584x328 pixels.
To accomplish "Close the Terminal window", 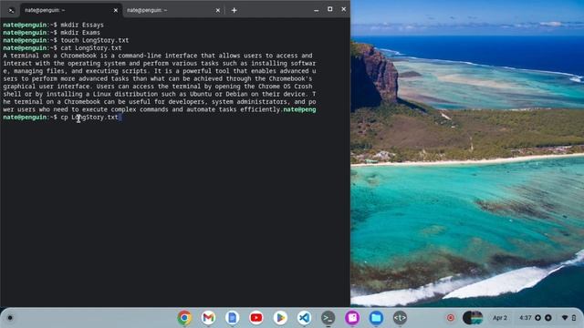I will pyautogui.click(x=343, y=9).
